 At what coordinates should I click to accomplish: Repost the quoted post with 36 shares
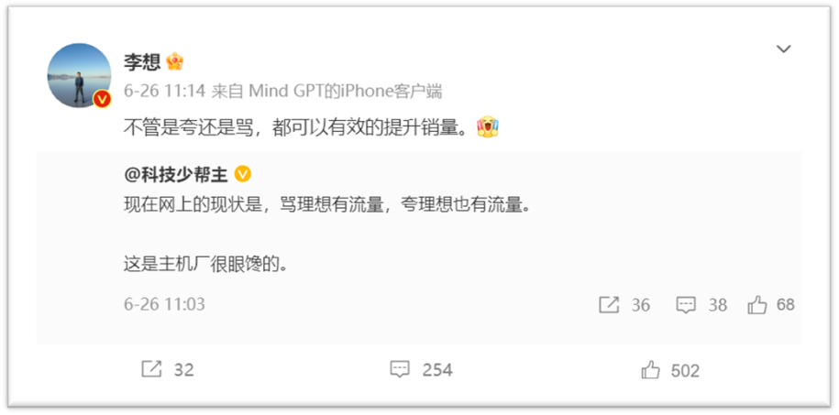[x=624, y=305]
